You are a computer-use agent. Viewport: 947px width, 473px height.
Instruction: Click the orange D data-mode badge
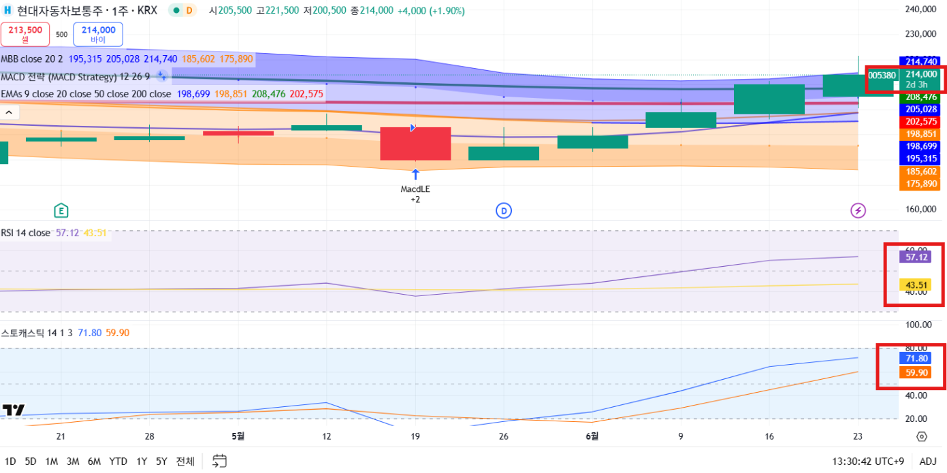[x=189, y=11]
